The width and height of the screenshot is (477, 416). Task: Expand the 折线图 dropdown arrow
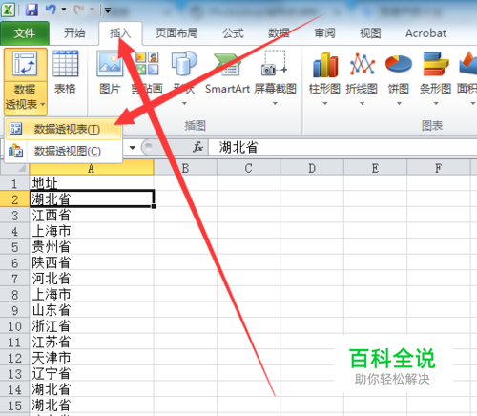pyautogui.click(x=362, y=104)
